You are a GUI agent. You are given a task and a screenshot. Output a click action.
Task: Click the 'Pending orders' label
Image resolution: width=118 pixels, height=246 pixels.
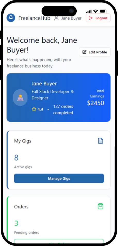(x=27, y=233)
